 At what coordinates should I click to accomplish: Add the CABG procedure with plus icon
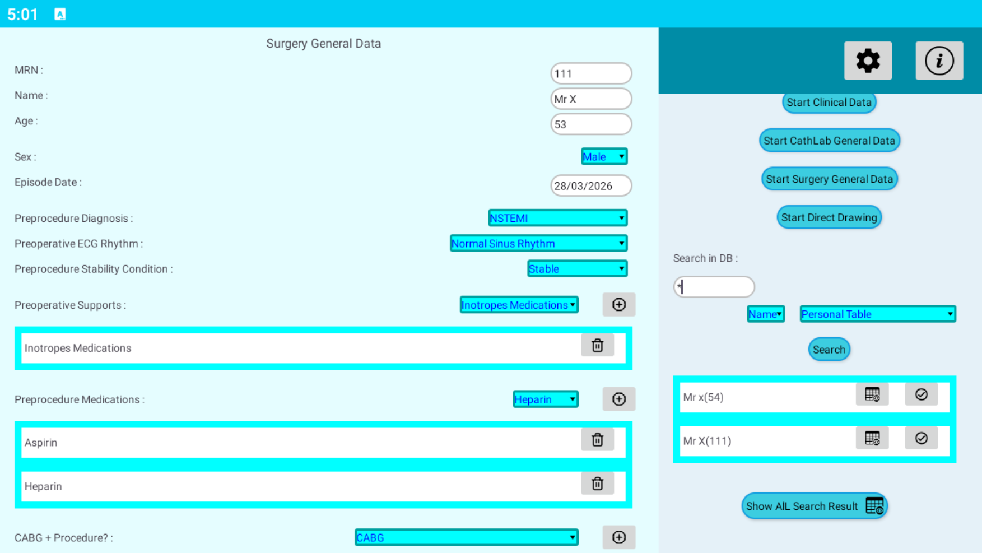click(x=618, y=537)
